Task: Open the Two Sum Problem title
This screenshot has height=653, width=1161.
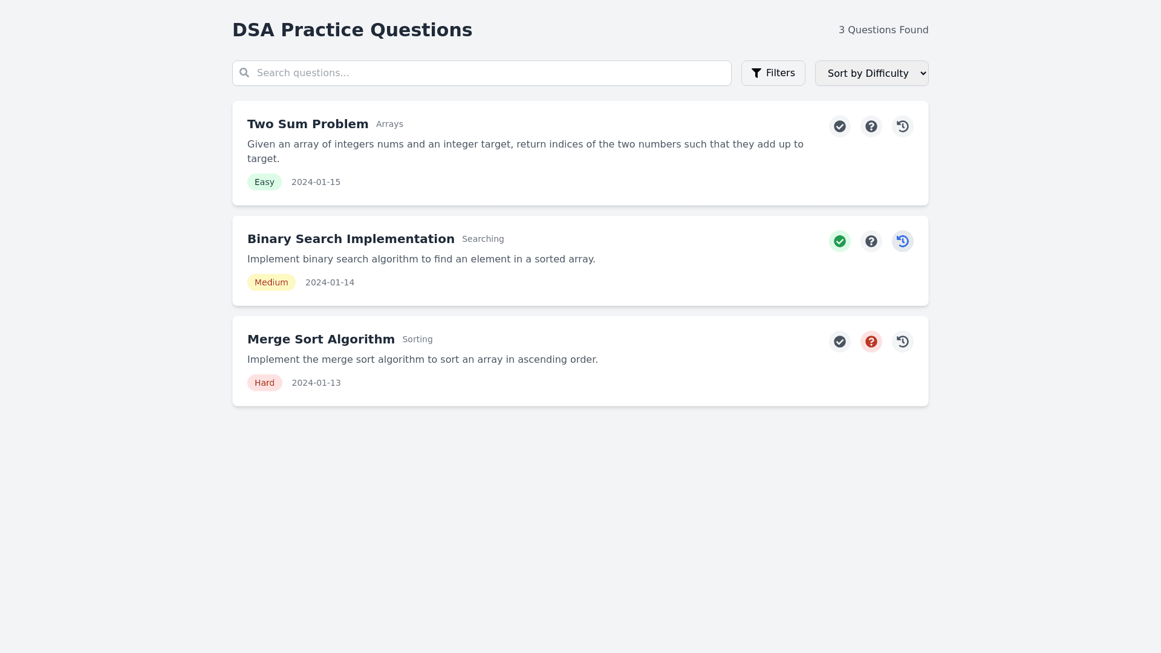Action: [308, 124]
